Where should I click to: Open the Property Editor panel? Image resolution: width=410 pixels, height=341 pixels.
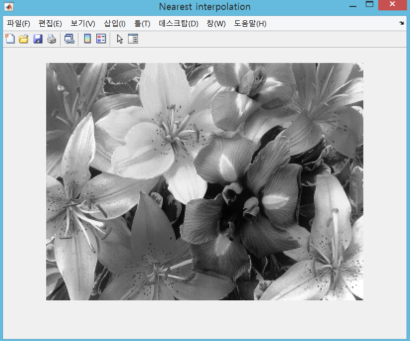(x=133, y=39)
